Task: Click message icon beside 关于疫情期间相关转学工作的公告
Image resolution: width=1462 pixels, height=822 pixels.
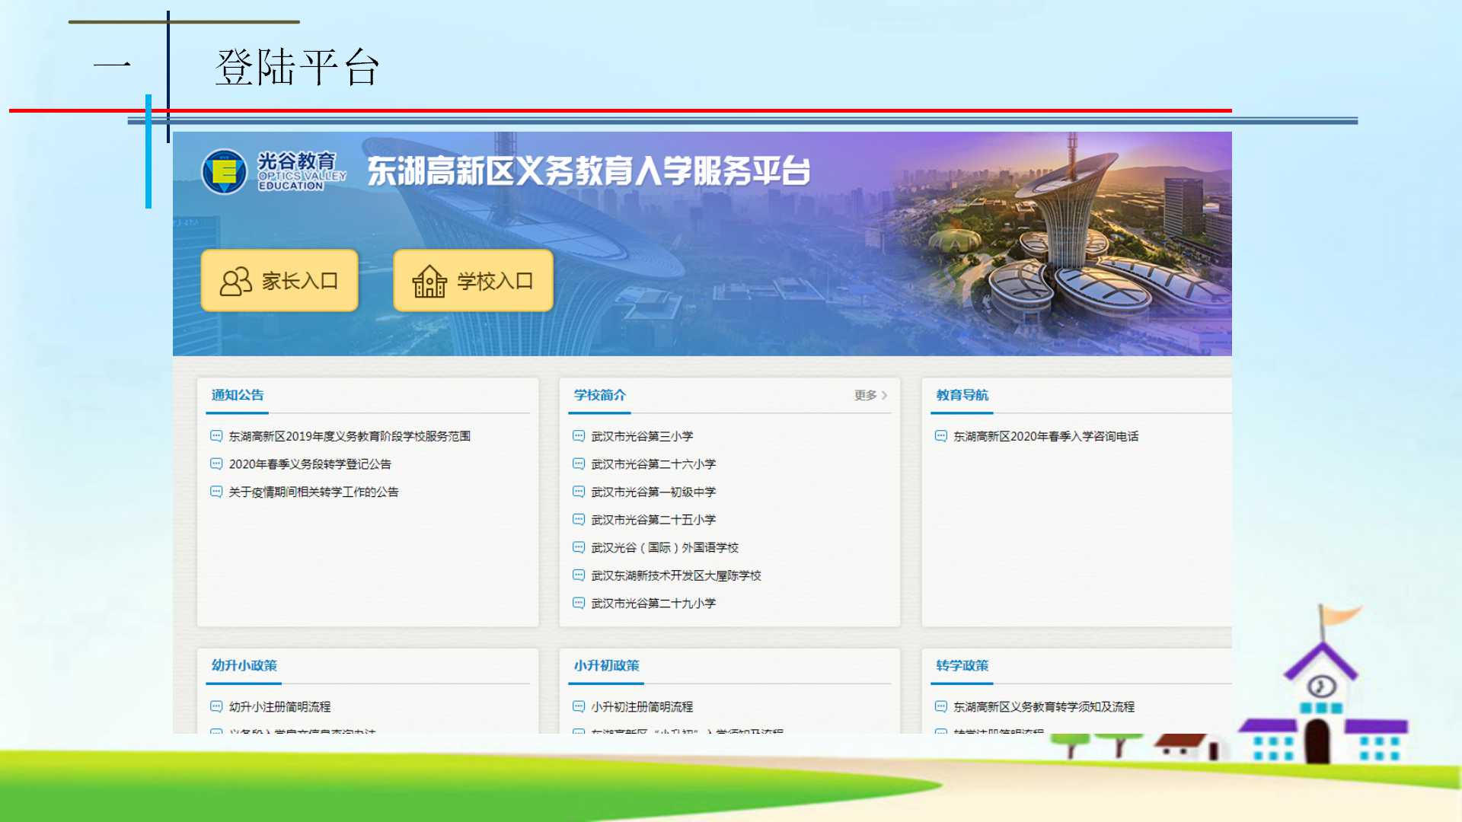Action: (x=216, y=492)
